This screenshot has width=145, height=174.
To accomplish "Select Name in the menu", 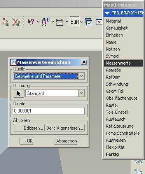I will [x=123, y=42].
